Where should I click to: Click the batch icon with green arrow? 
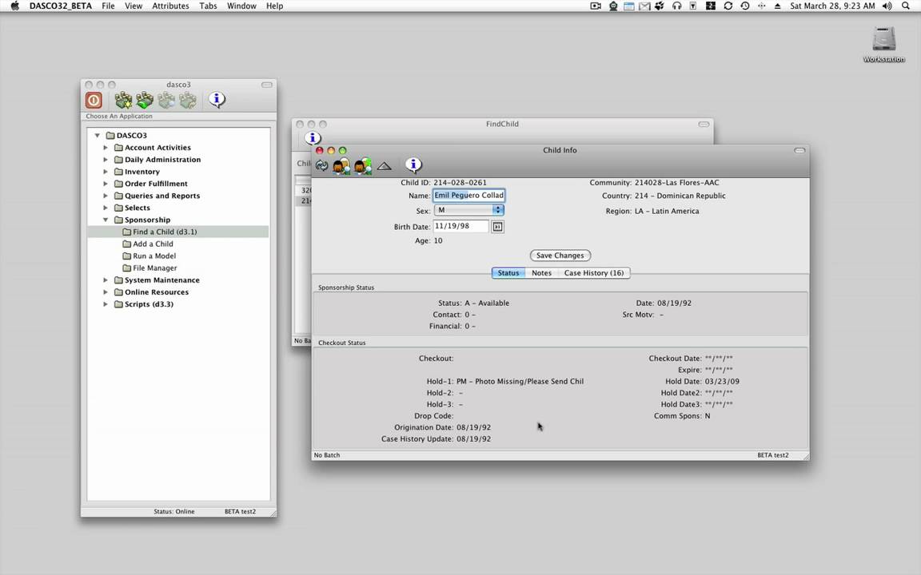click(145, 101)
